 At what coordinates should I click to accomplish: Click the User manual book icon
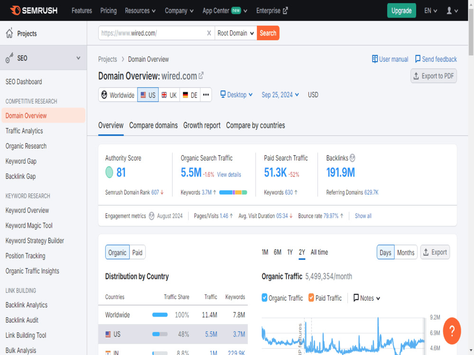[x=374, y=59]
